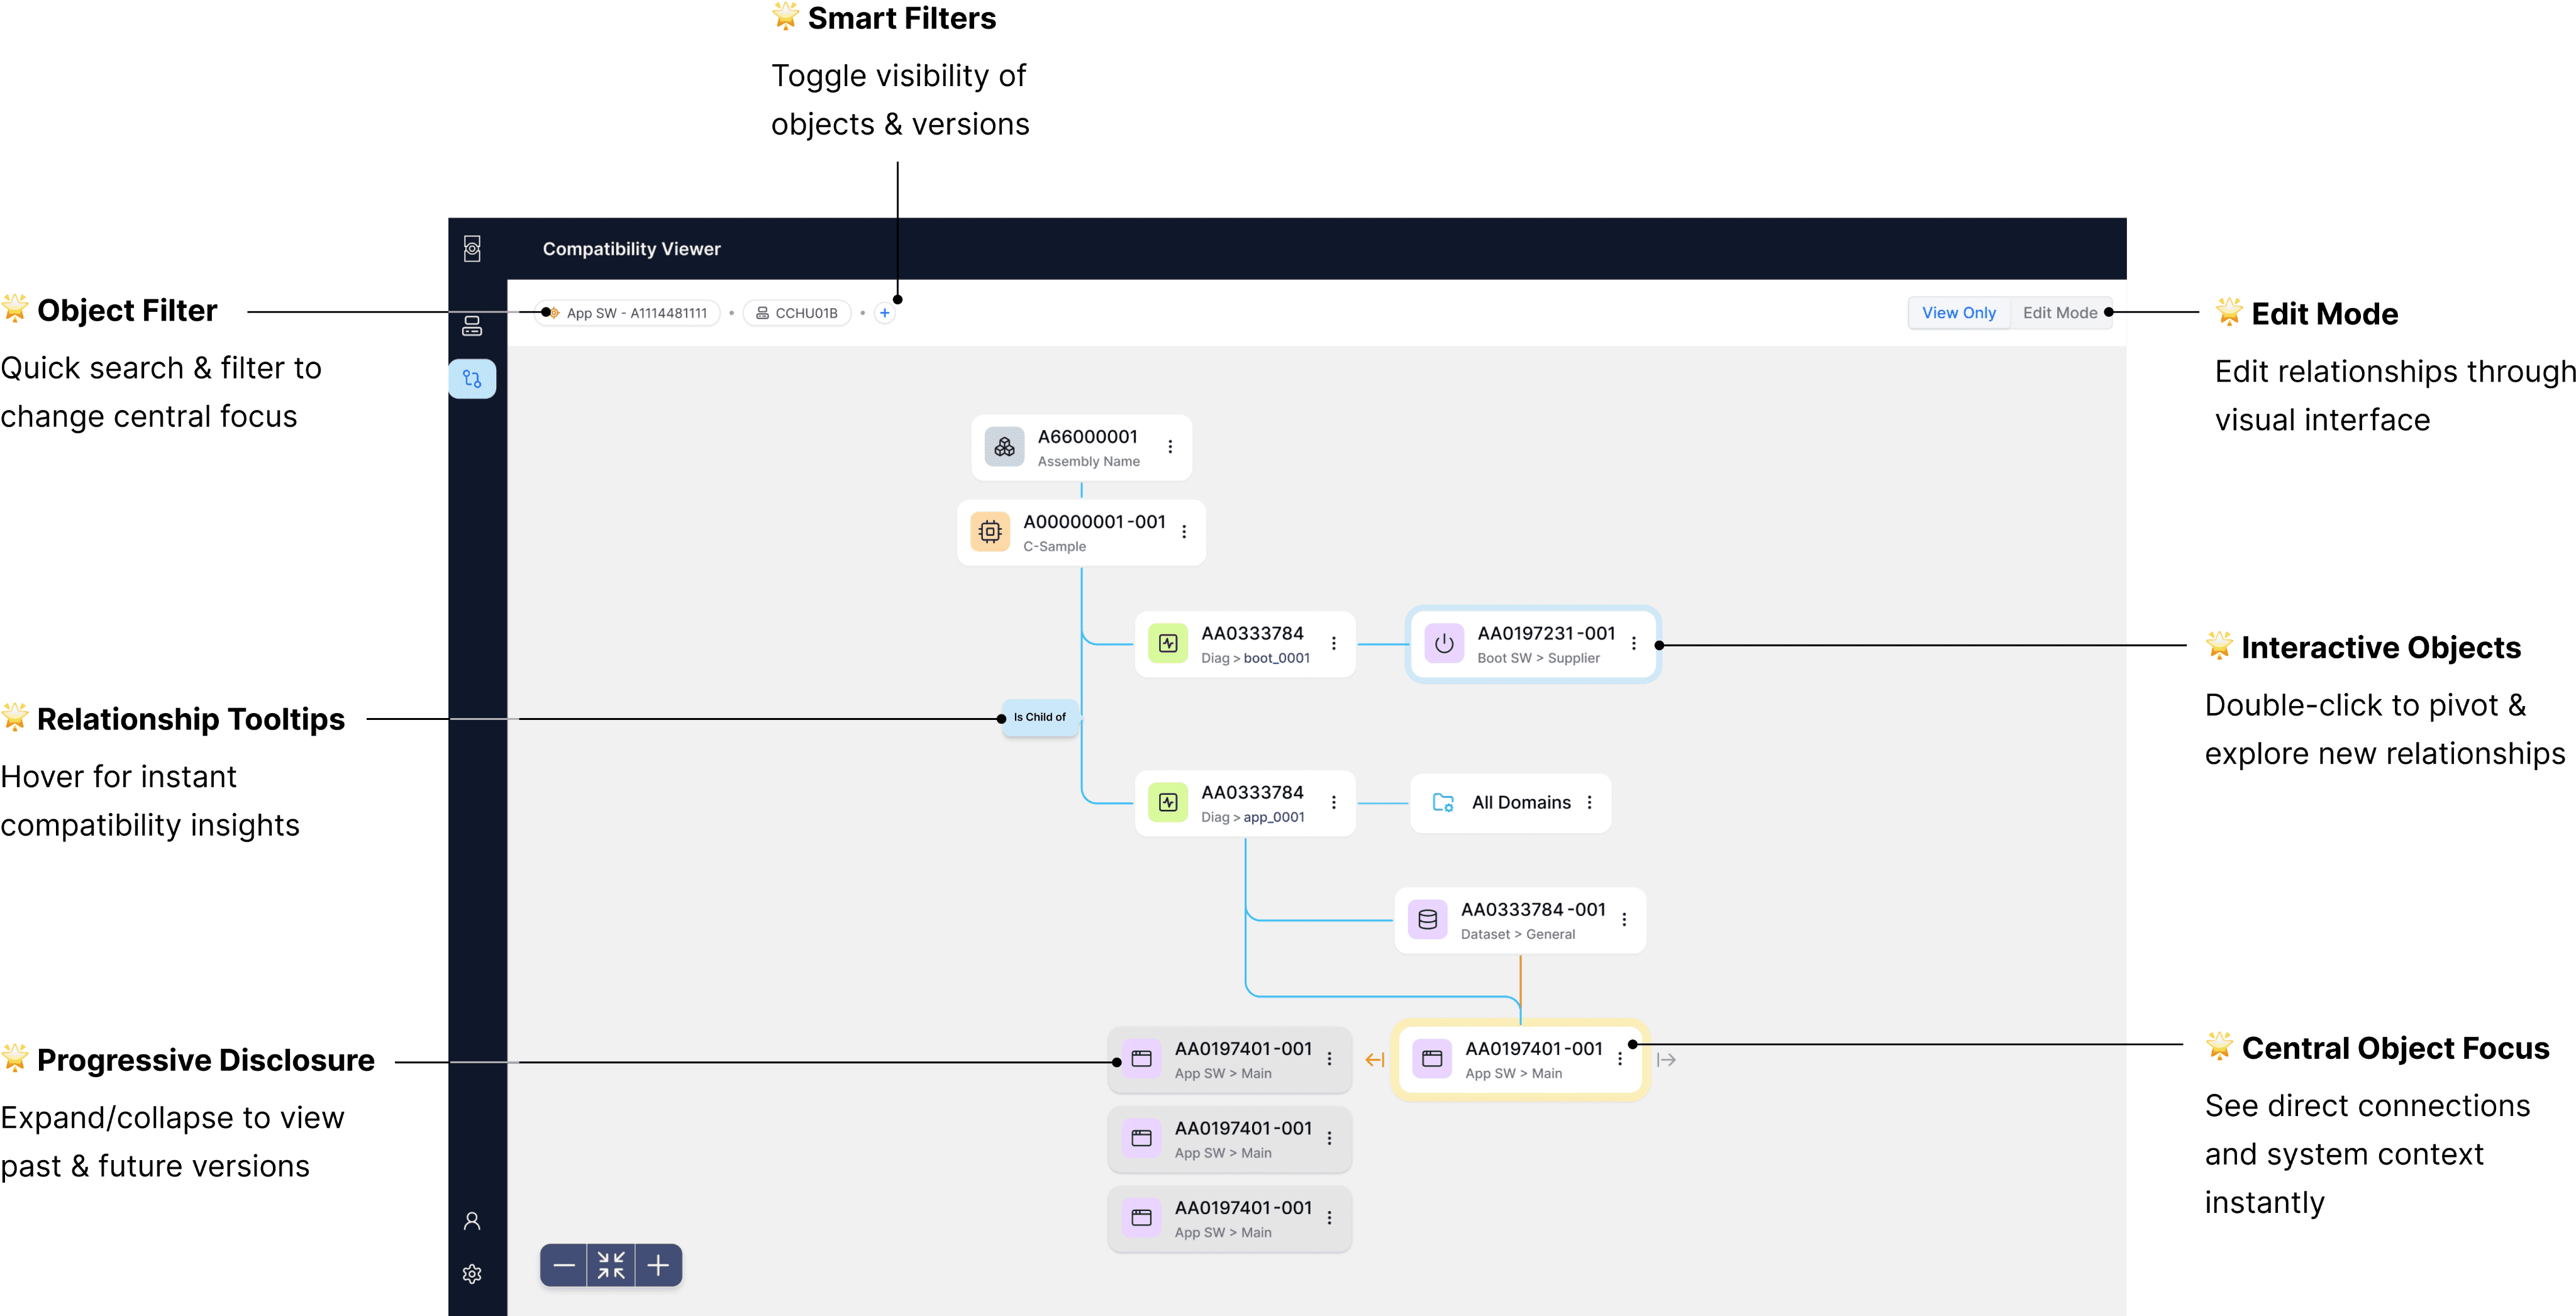
Task: Zoom out with the minus button
Action: tap(564, 1265)
